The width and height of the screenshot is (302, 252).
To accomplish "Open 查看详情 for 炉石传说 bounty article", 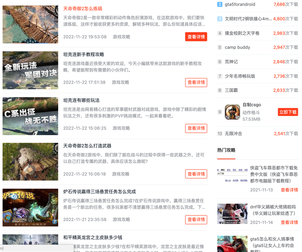I will pyautogui.click(x=196, y=220).
